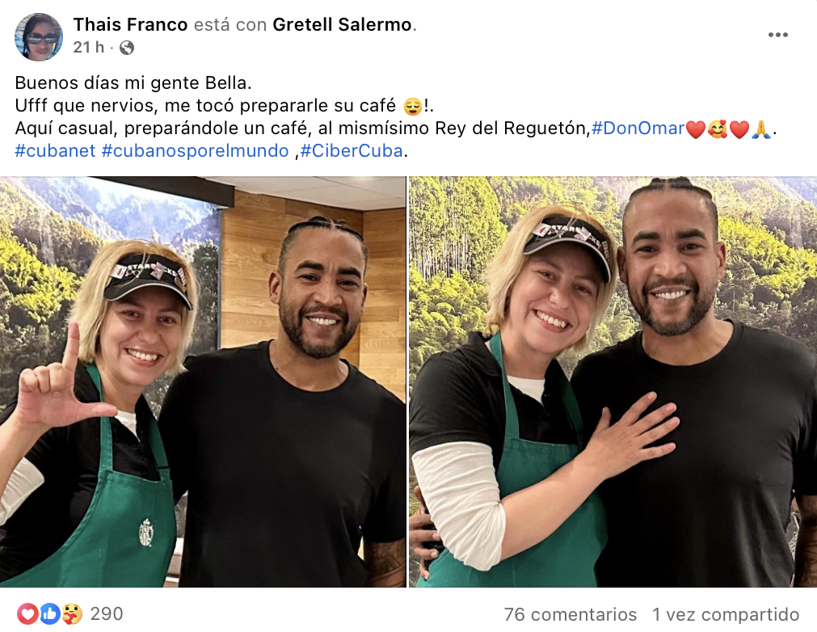
Task: Click the Starbucks logo on the green apron
Action: [x=145, y=532]
